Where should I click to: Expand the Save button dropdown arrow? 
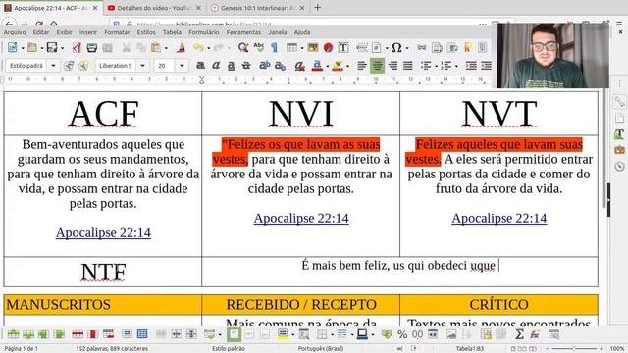click(62, 48)
